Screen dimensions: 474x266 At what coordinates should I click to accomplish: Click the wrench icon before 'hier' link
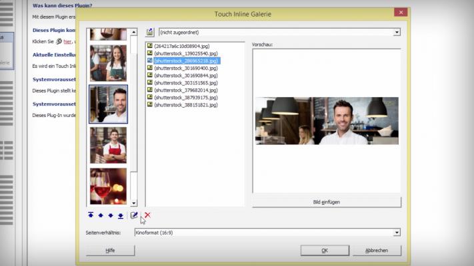(59, 41)
